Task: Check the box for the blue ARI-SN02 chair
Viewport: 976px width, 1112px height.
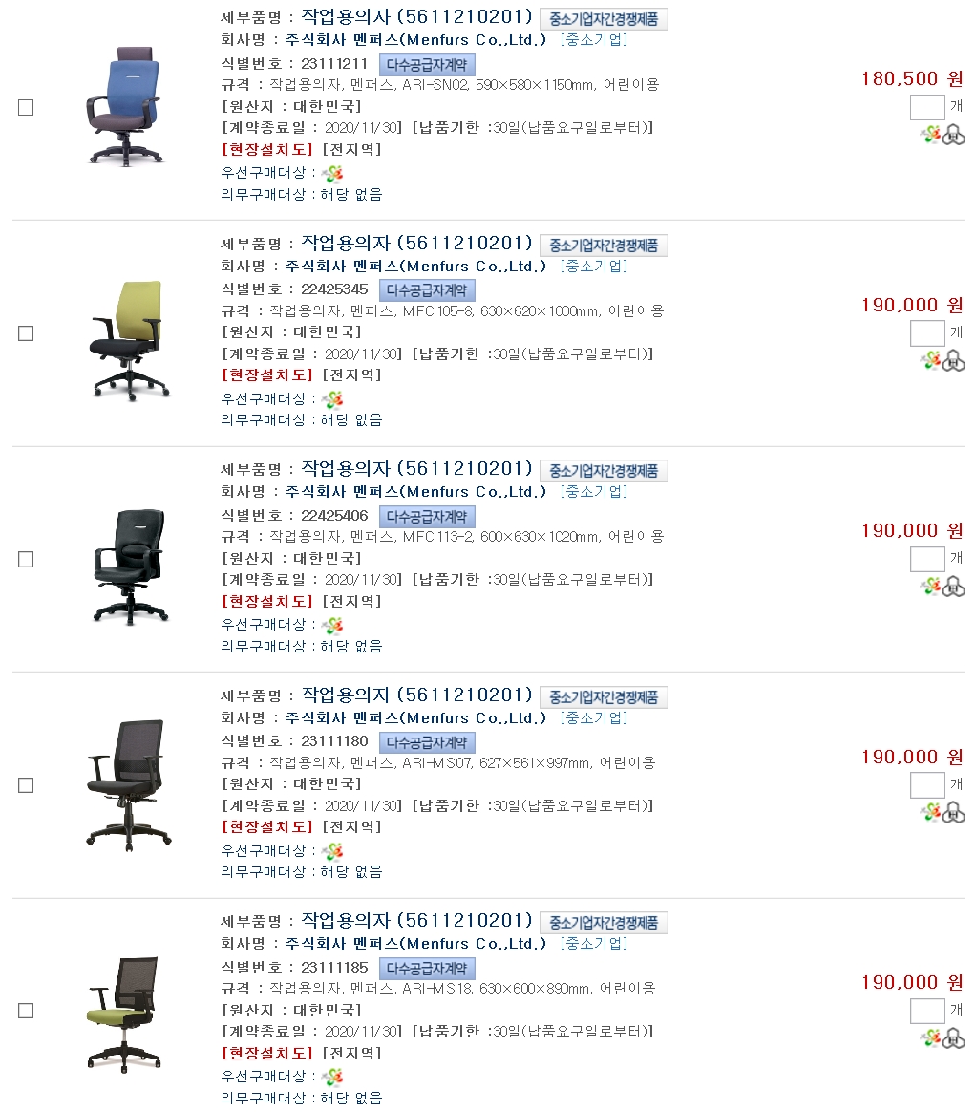Action: pyautogui.click(x=26, y=107)
